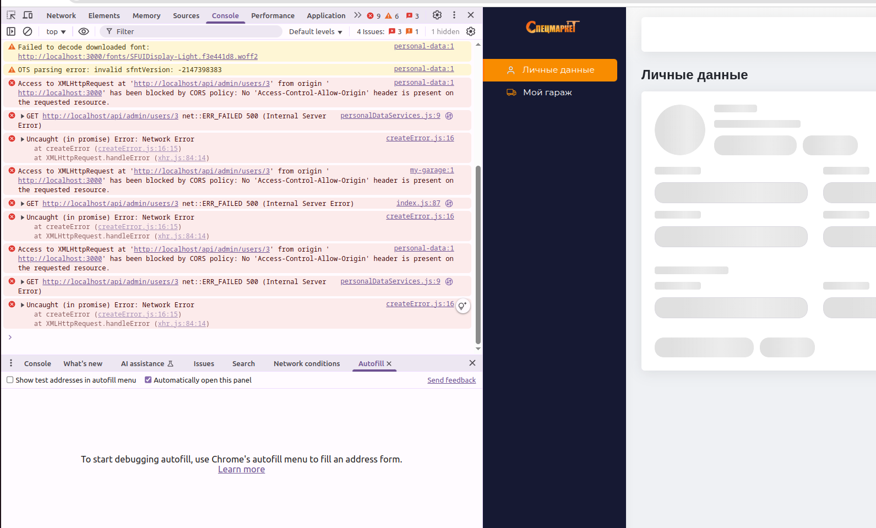The width and height of the screenshot is (876, 528).
Task: Close the drawer panel
Action: pyautogui.click(x=472, y=363)
